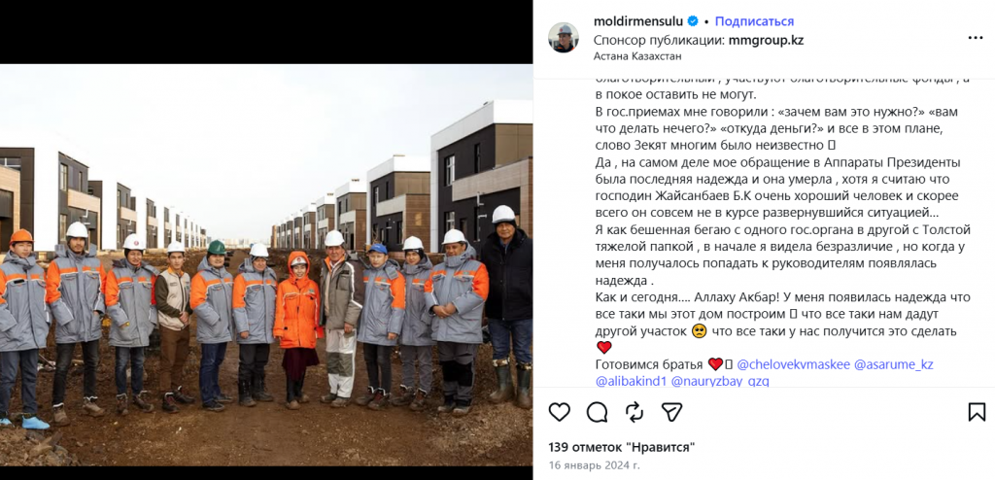
Task: Open comments with the speech bubble icon
Action: click(x=597, y=412)
